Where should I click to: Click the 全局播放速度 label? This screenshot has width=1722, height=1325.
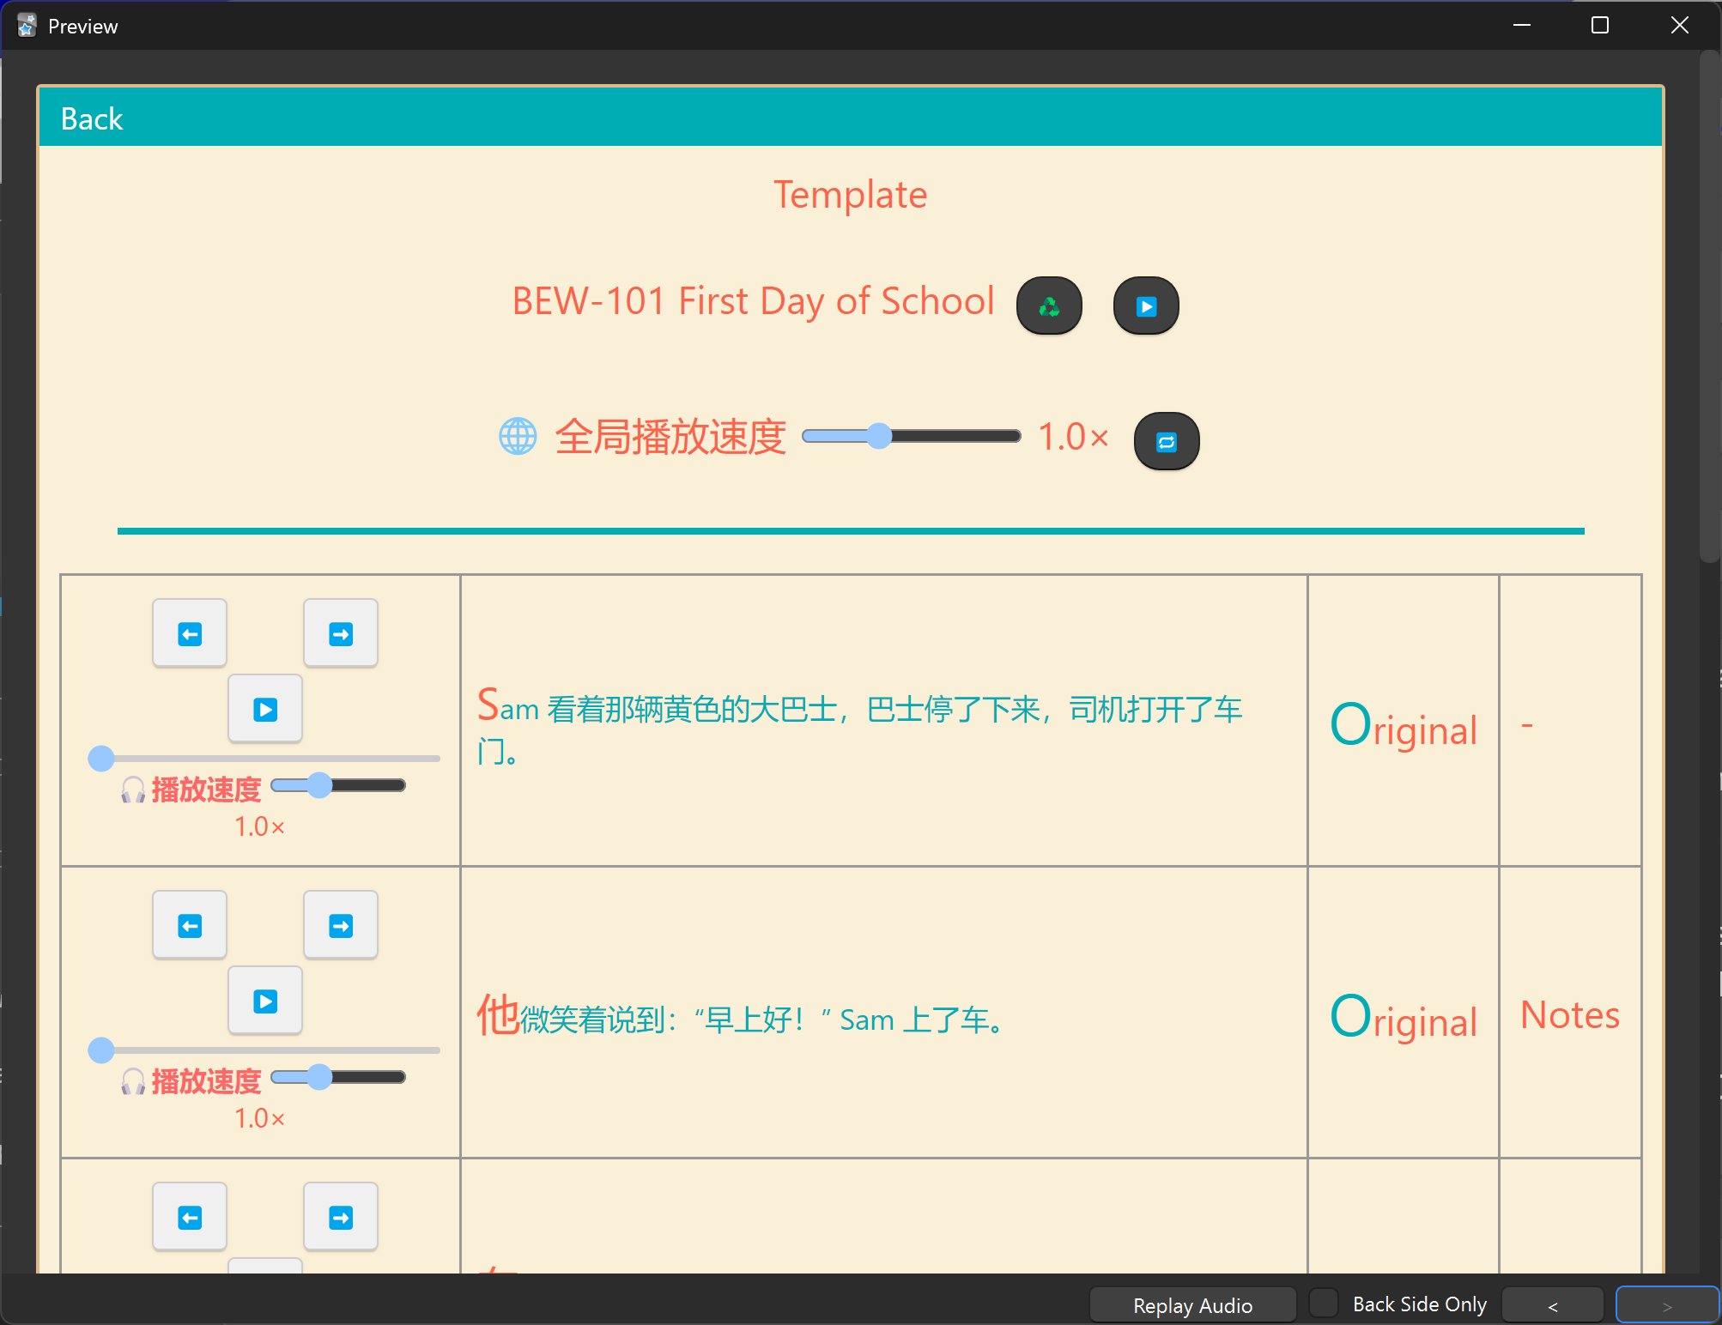point(670,437)
